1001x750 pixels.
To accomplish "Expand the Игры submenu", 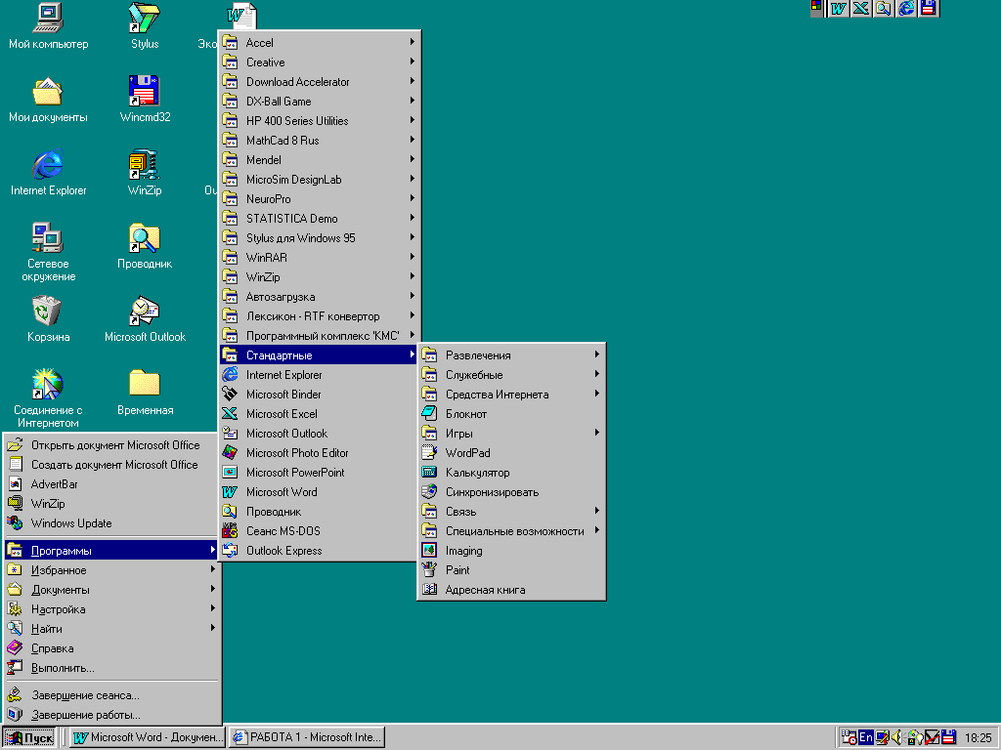I will 511,434.
